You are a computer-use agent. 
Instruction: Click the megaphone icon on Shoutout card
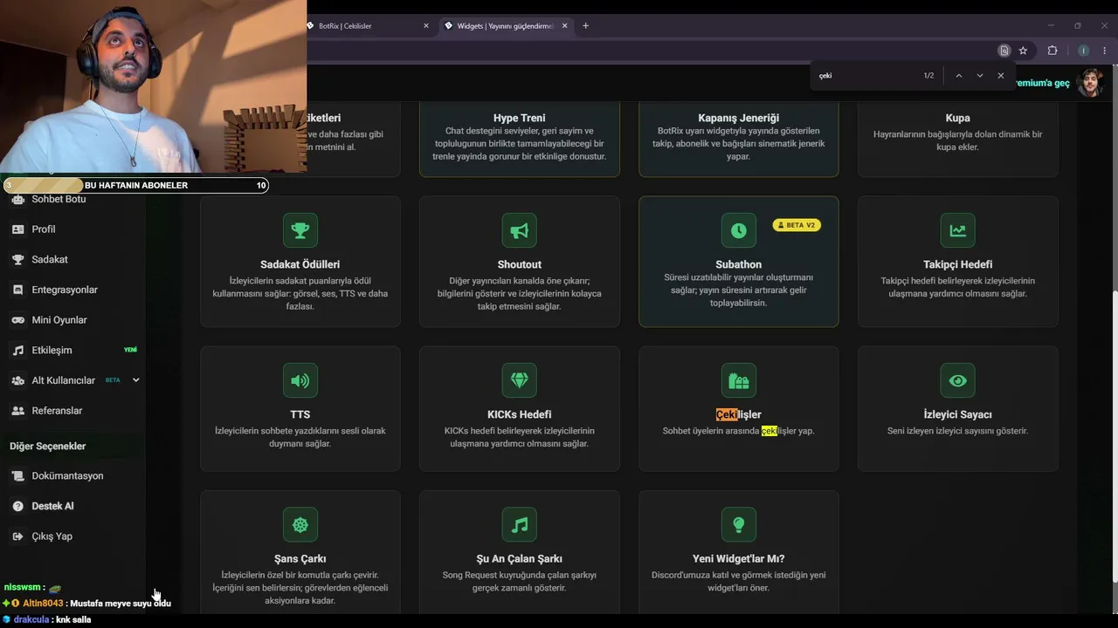[x=520, y=230]
